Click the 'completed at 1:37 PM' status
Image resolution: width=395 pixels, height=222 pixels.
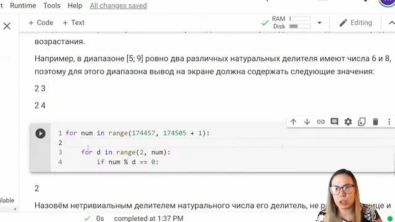(x=148, y=218)
